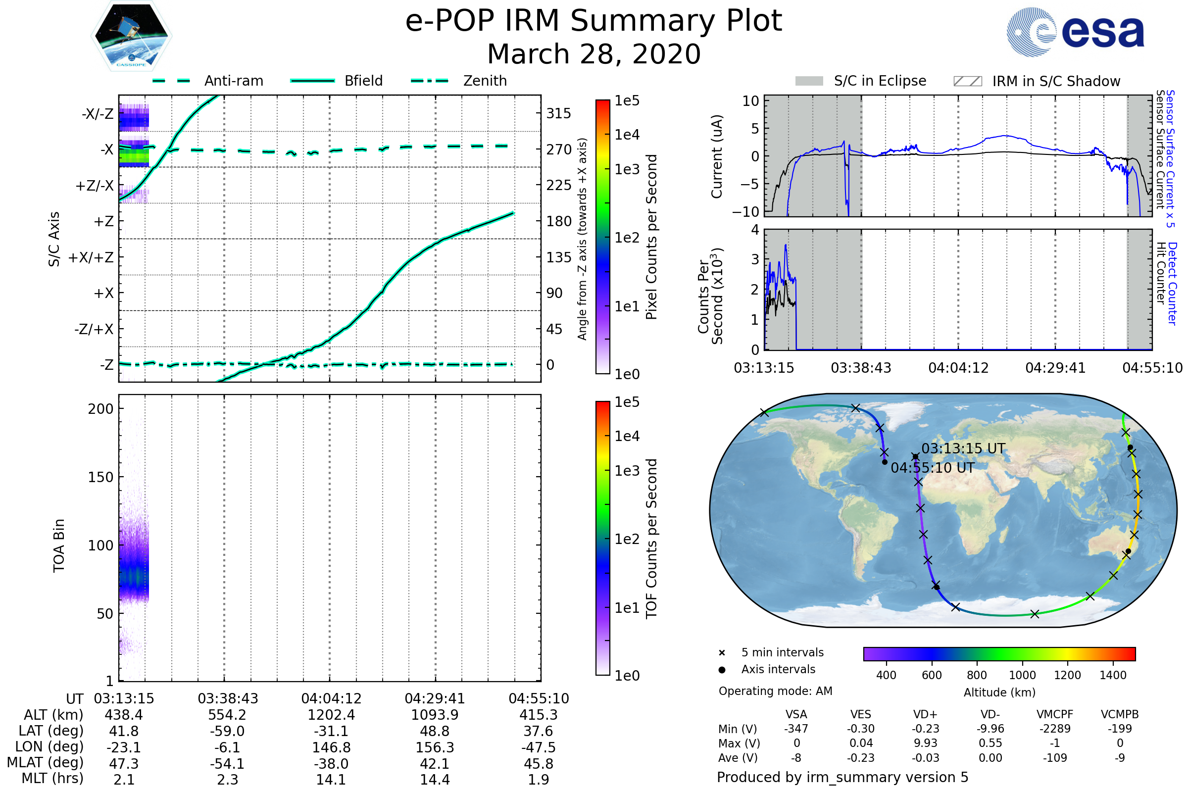Click the Axis intervals dot marker
This screenshot has height=792, width=1188.
coord(722,670)
